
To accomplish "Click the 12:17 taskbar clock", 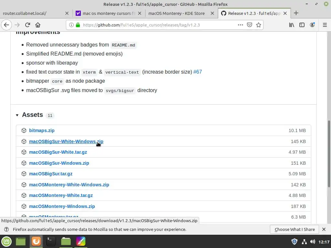I will coord(324,242).
